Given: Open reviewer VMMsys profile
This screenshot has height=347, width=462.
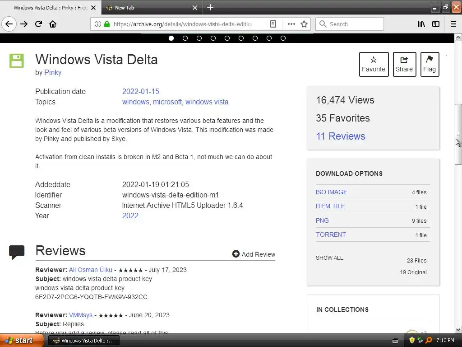Looking at the screenshot, I should tap(80, 315).
